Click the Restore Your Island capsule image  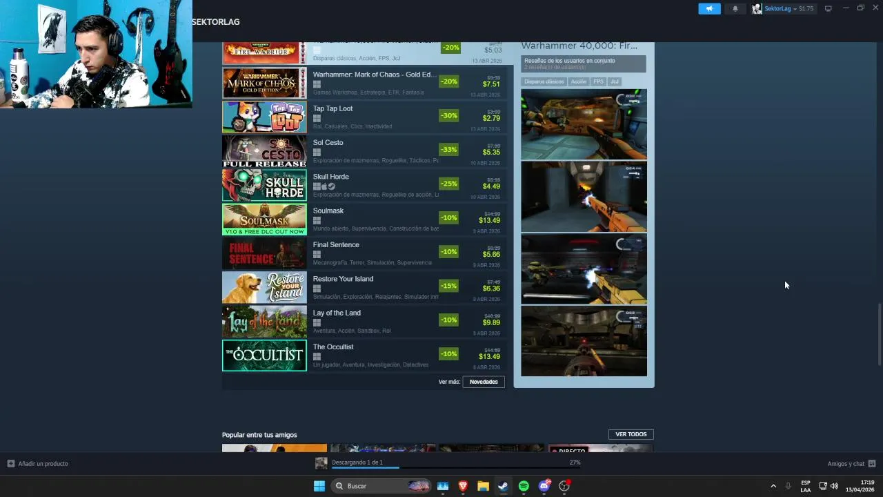(264, 287)
